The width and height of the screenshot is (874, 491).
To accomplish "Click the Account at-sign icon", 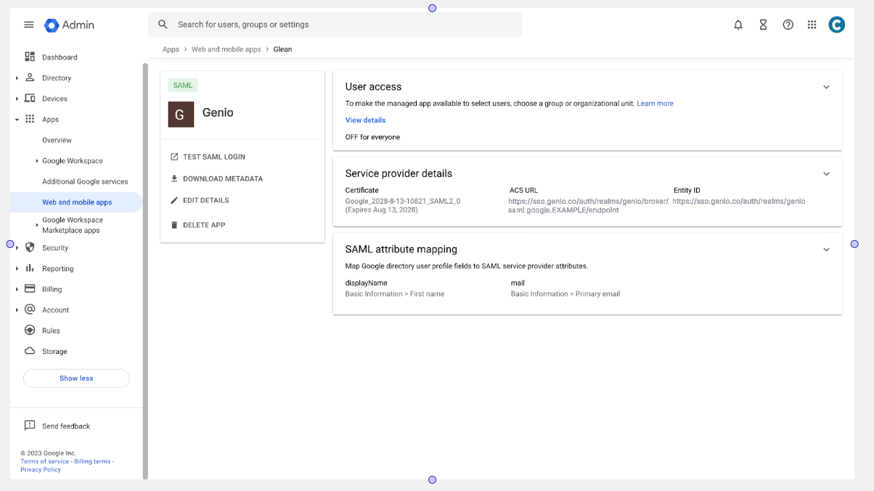I will point(30,310).
